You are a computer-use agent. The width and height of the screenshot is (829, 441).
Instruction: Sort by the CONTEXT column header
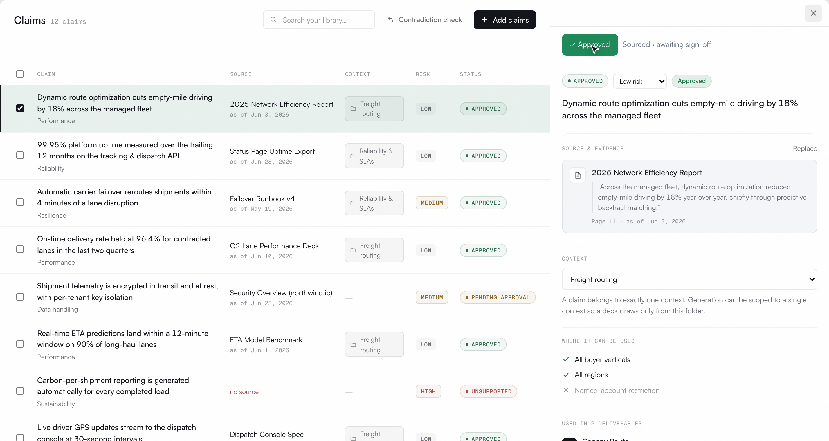coord(358,74)
